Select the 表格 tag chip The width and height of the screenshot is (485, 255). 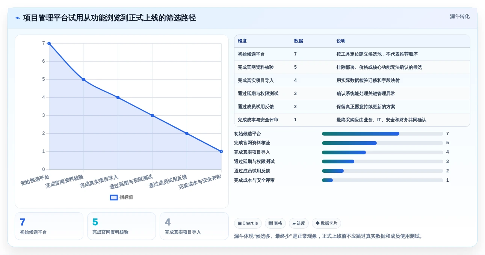click(275, 223)
